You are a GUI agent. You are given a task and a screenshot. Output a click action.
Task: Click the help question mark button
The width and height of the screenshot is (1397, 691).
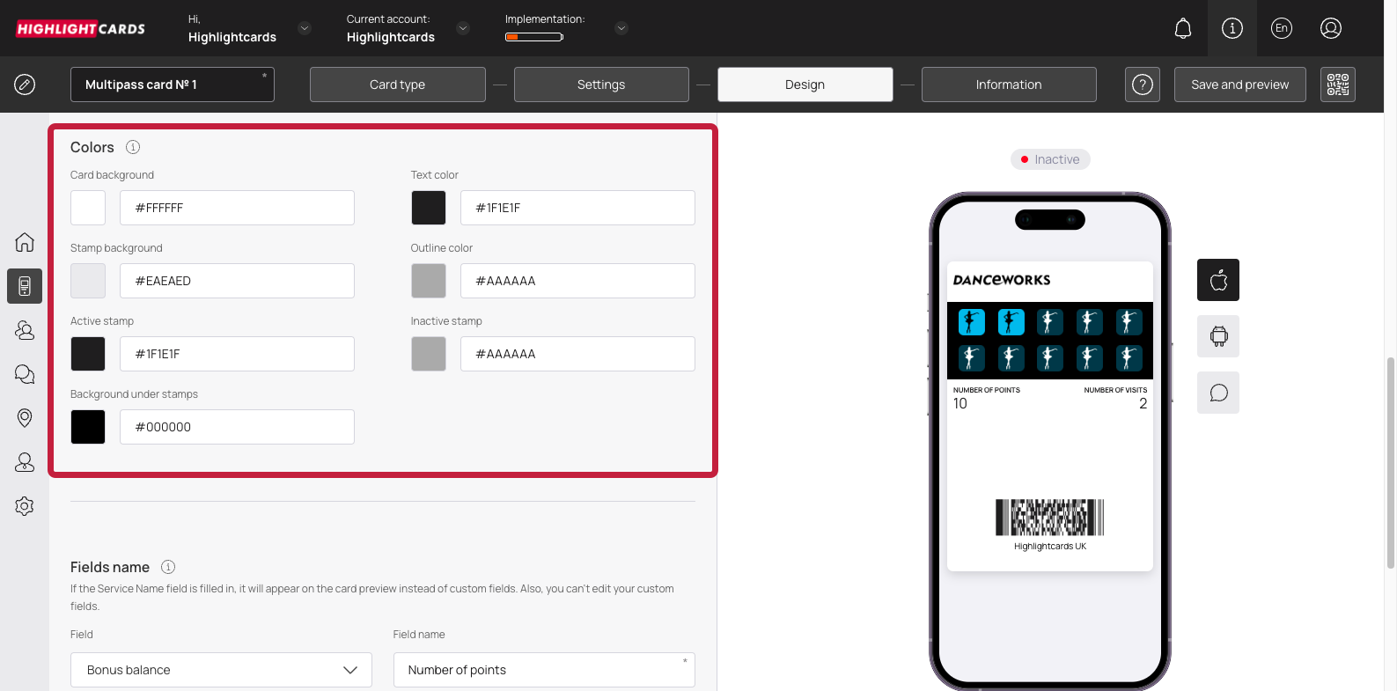tap(1142, 85)
